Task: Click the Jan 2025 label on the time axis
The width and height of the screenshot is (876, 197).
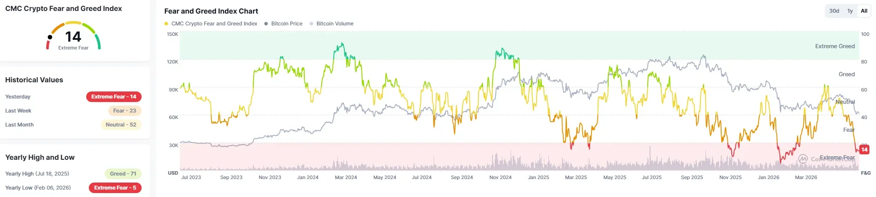Action: [538, 177]
